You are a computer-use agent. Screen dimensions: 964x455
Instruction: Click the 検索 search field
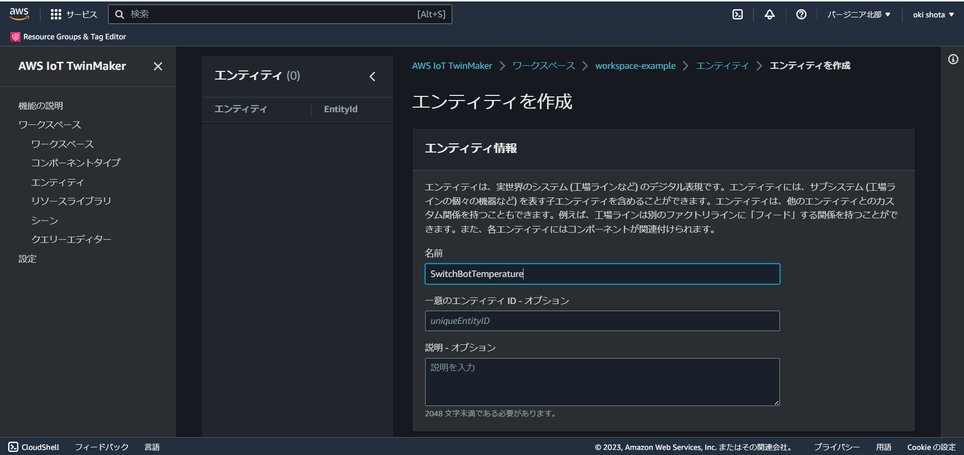[280, 14]
